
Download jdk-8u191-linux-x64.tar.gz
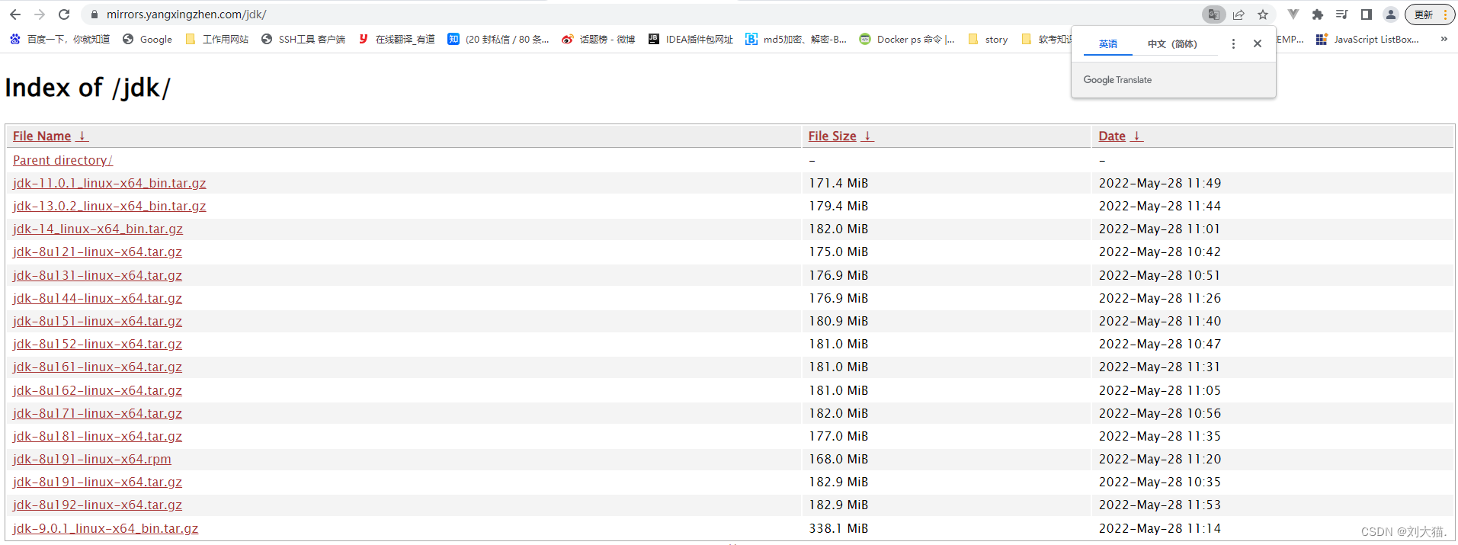(x=98, y=482)
